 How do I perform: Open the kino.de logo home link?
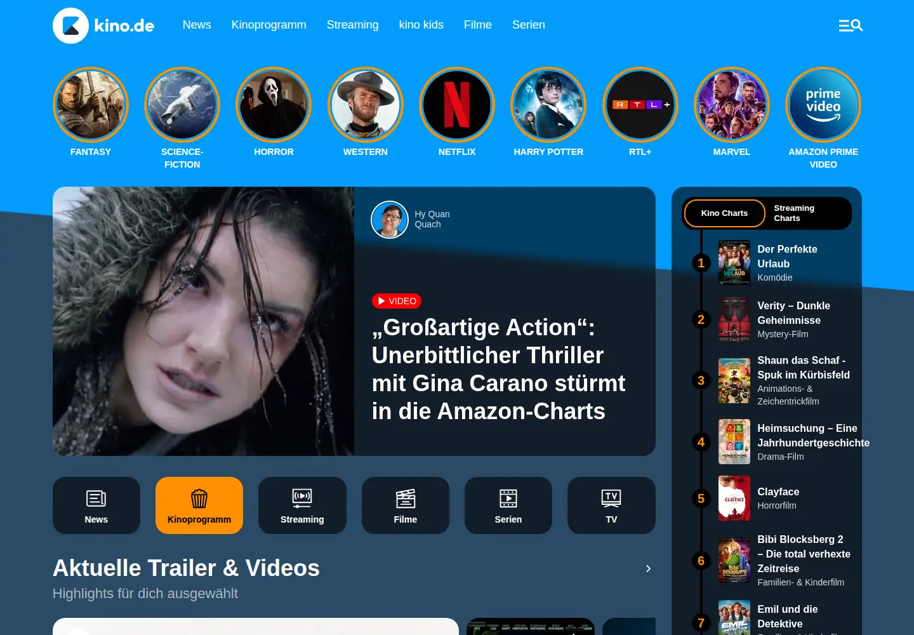point(103,25)
